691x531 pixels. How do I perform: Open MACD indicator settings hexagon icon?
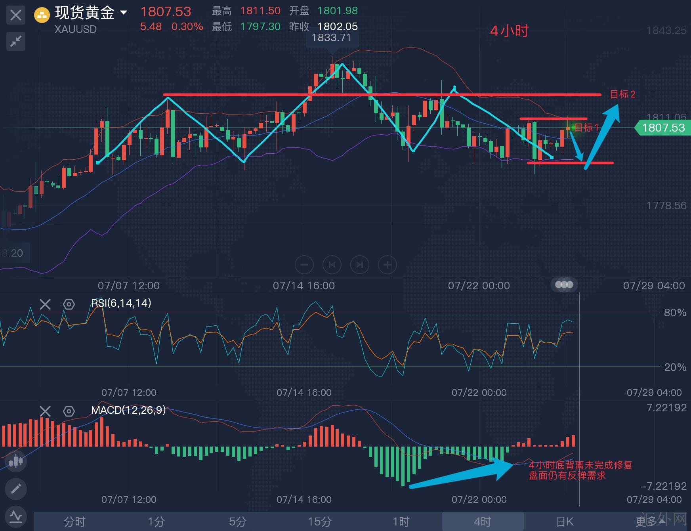69,411
